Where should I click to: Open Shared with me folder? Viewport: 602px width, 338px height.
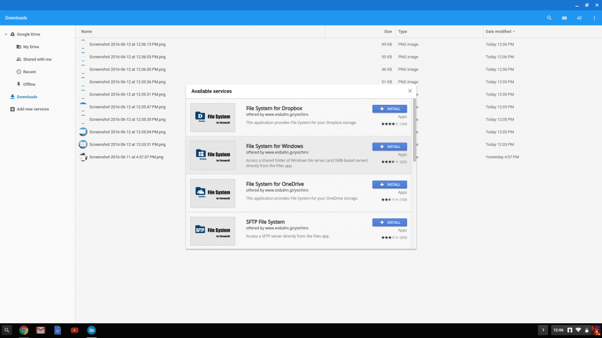pos(37,59)
